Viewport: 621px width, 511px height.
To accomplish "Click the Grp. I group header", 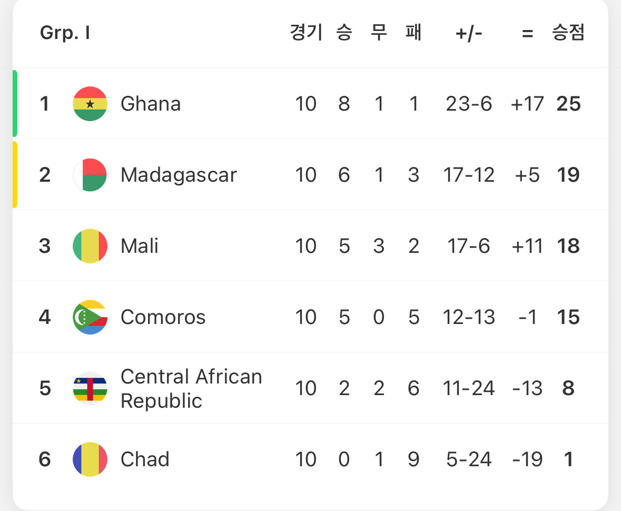I will [x=65, y=33].
